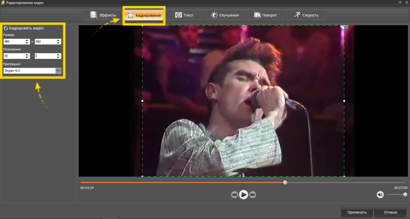Click the Текст tab icon
Viewport: 410px width, 219px height.
pyautogui.click(x=178, y=15)
